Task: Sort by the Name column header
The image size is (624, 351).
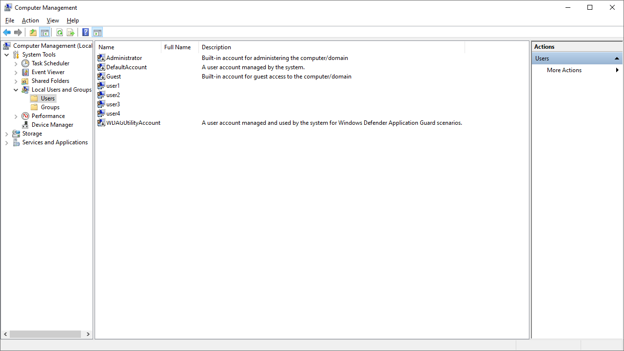Action: [128, 47]
